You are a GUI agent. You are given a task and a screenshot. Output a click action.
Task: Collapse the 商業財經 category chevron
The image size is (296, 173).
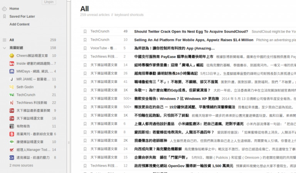[x=5, y=48]
